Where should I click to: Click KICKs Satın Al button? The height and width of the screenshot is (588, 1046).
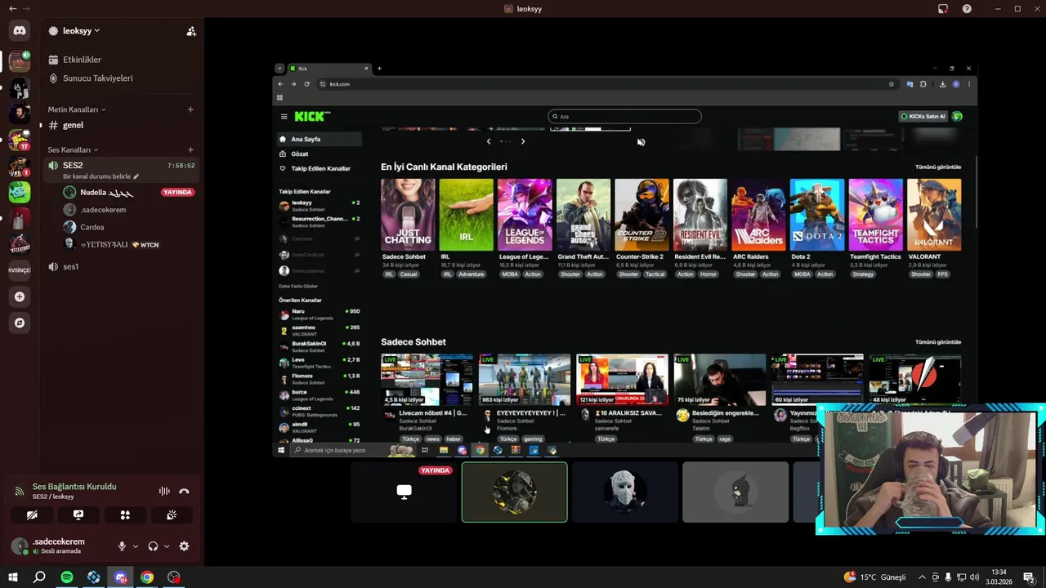(923, 116)
